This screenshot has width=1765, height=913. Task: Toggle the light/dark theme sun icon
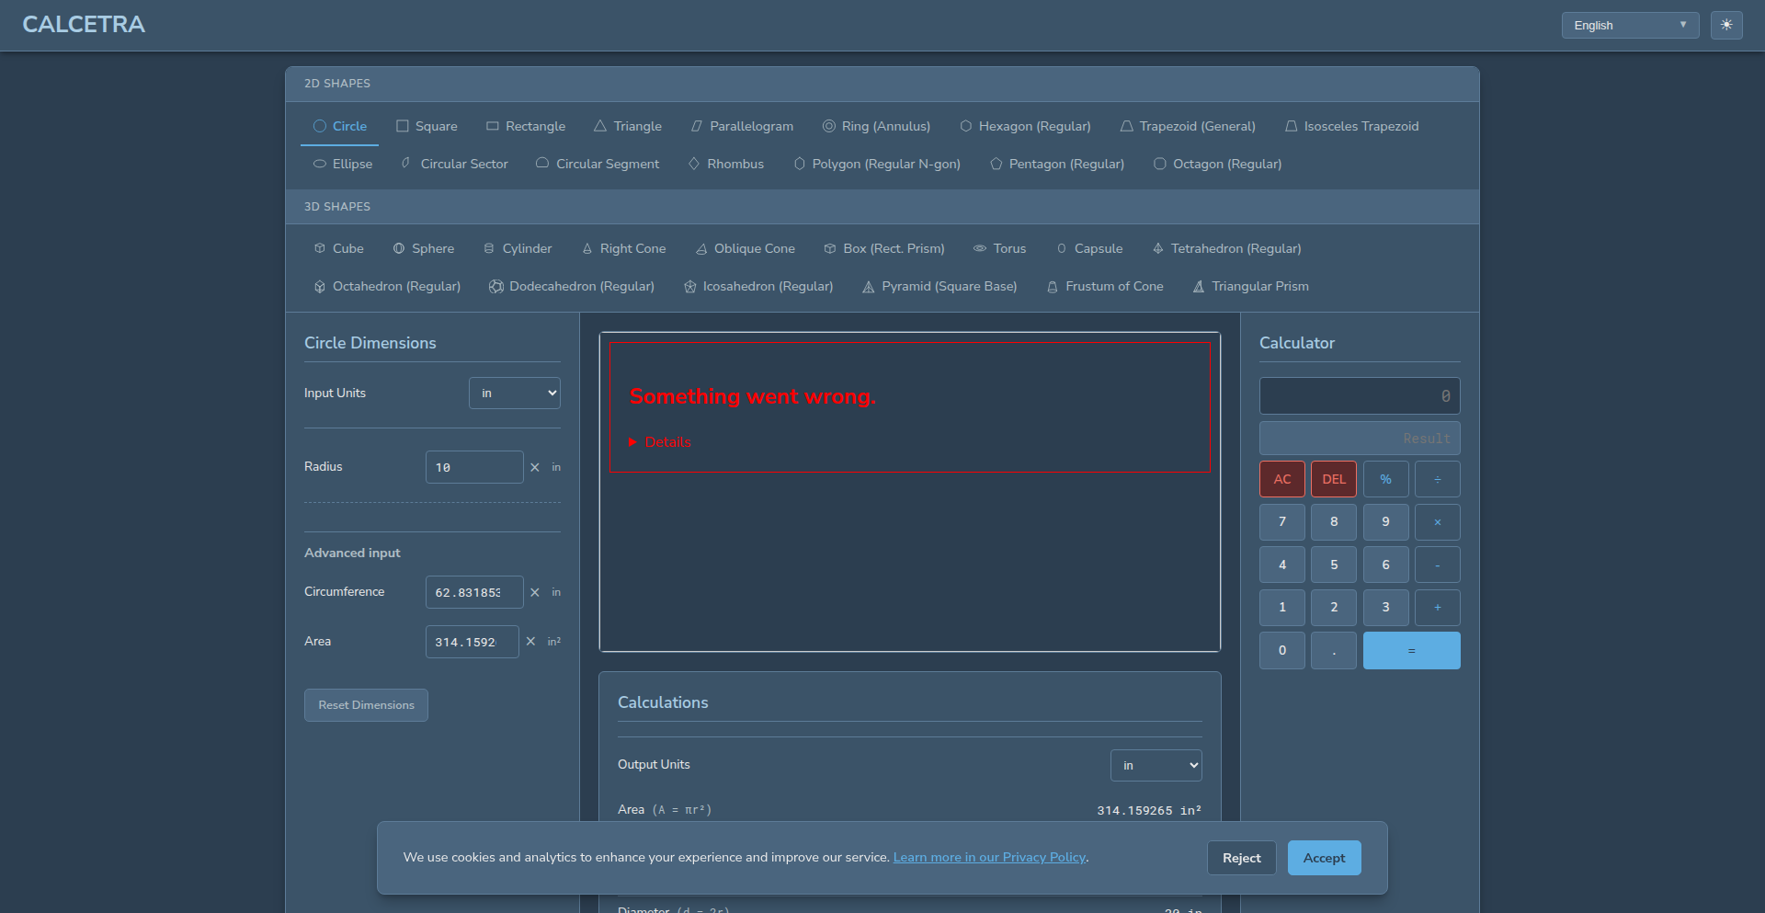click(1725, 25)
